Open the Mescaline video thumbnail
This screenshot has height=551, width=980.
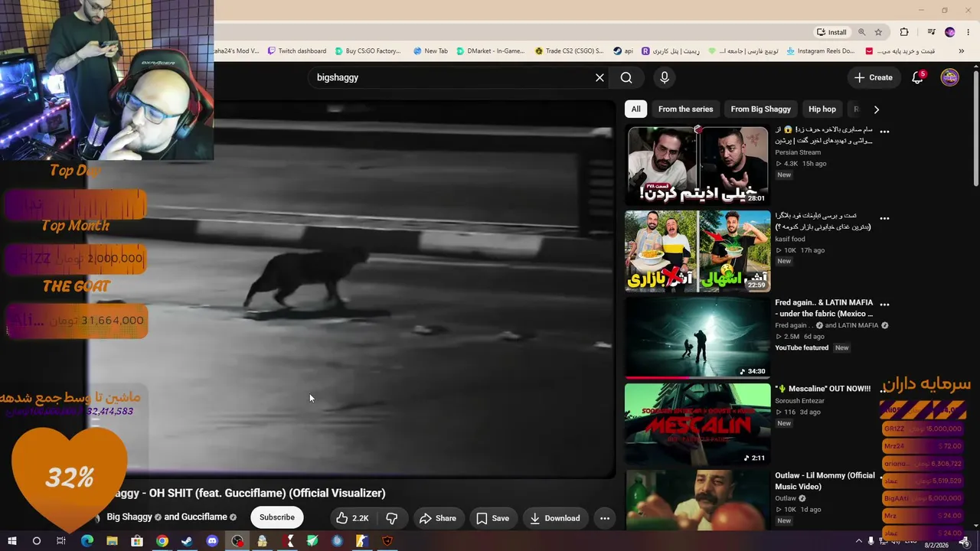[x=697, y=424]
